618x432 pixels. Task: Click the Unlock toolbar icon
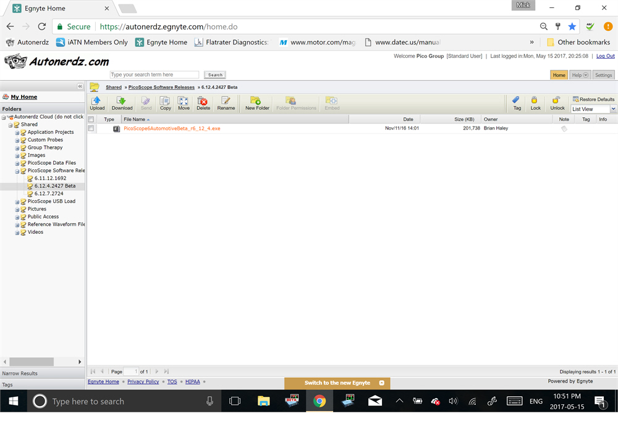[x=557, y=104]
